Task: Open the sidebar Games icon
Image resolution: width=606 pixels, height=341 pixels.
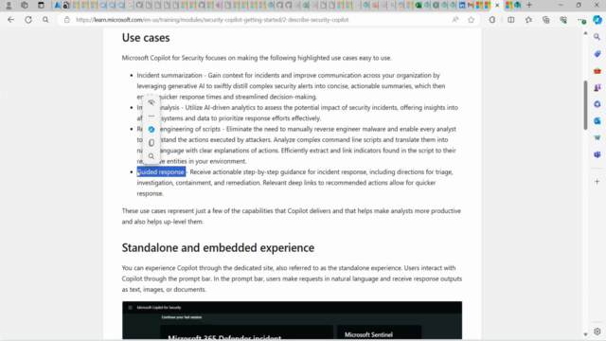Action: [597, 88]
